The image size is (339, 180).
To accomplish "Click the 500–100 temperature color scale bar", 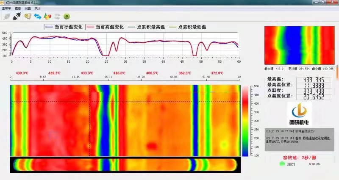I will (245, 121).
